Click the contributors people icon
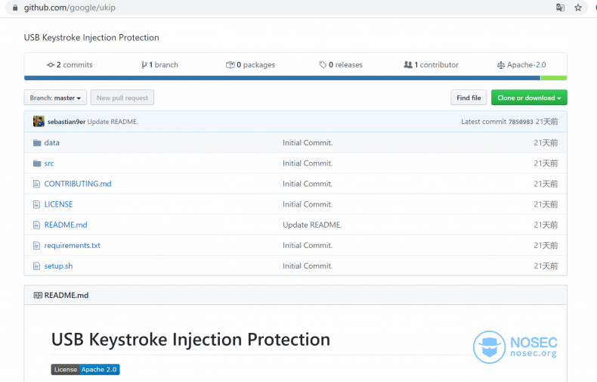This screenshot has height=382, width=597. pos(408,65)
